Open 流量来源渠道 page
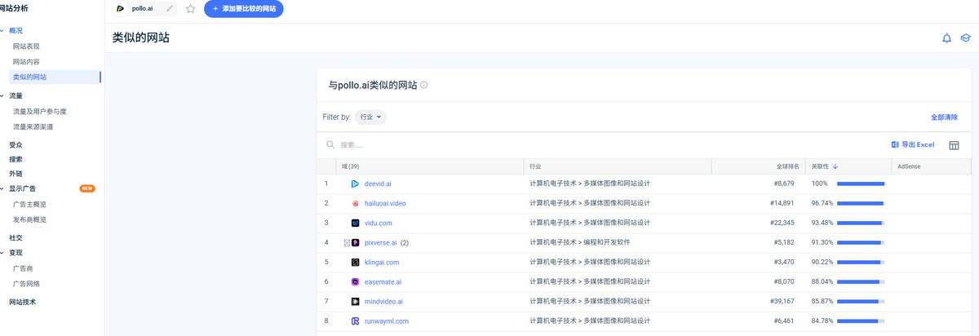Image resolution: width=979 pixels, height=336 pixels. coord(33,126)
